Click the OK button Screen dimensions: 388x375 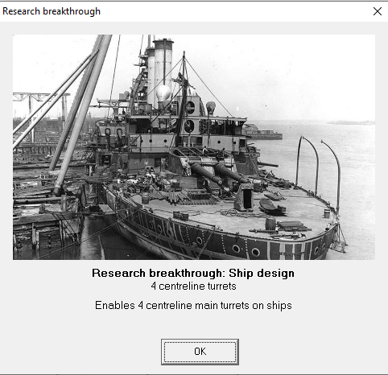pos(200,352)
